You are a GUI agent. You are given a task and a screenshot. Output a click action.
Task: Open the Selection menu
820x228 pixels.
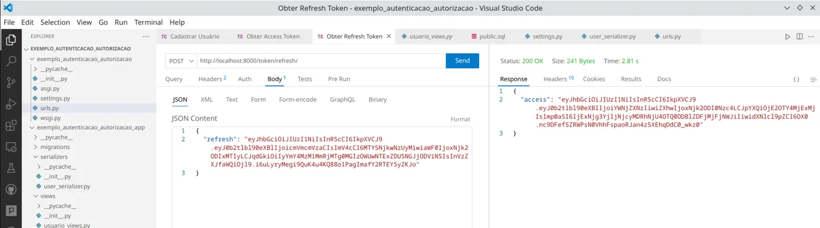pos(55,22)
